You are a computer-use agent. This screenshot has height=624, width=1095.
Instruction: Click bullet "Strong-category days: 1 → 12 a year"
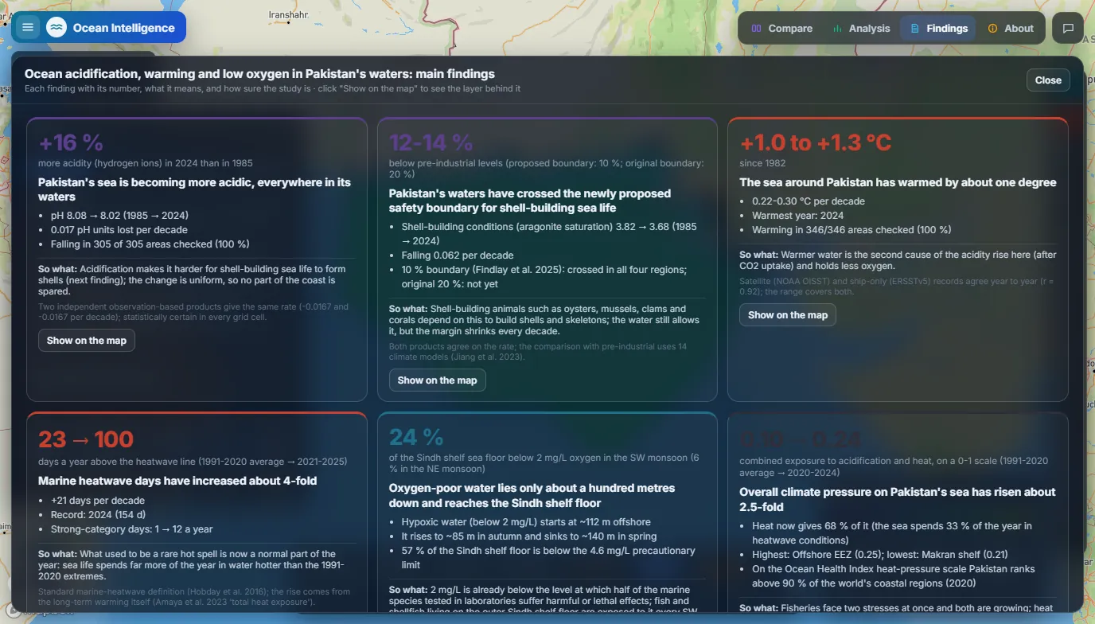click(x=132, y=529)
